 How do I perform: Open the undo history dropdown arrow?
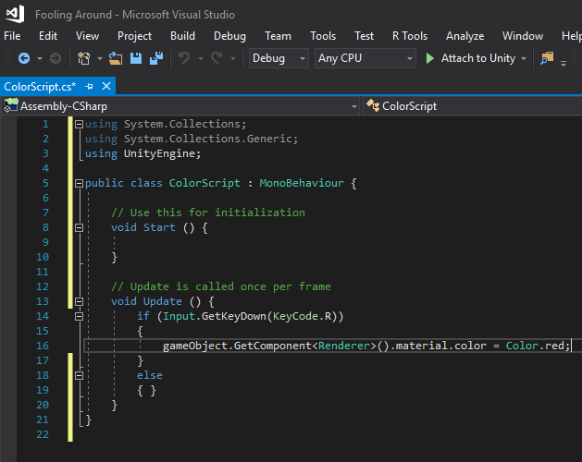point(201,58)
